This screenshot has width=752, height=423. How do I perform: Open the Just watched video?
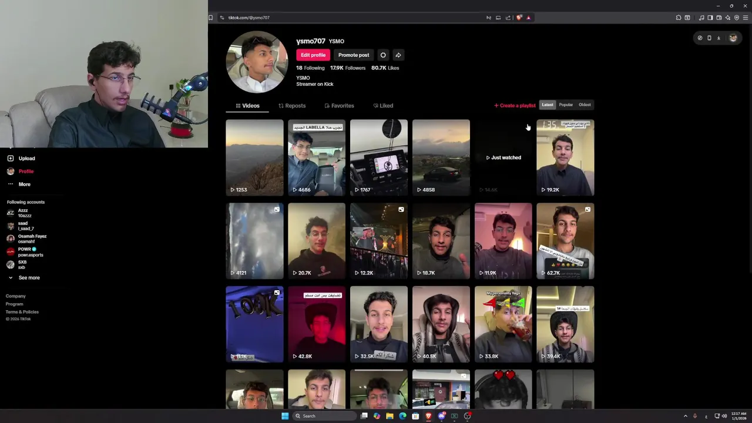pyautogui.click(x=503, y=157)
